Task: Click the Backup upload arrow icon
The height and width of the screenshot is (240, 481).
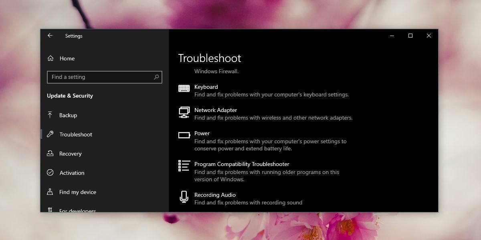Action: pyautogui.click(x=50, y=115)
